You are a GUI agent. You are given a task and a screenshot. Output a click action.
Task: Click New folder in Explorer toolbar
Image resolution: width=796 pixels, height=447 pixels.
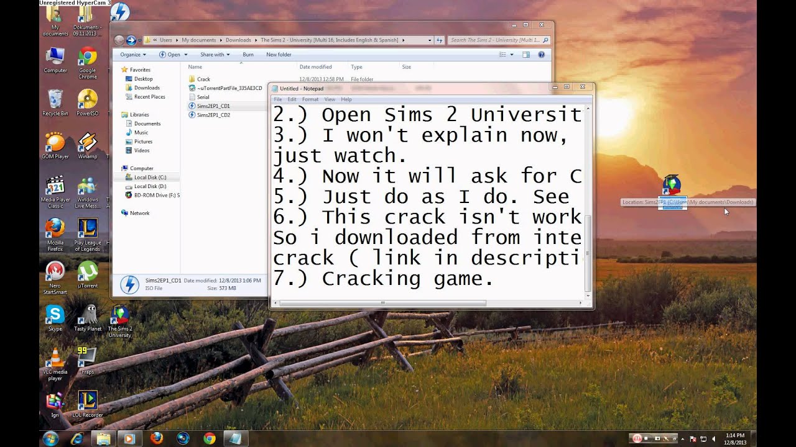279,55
